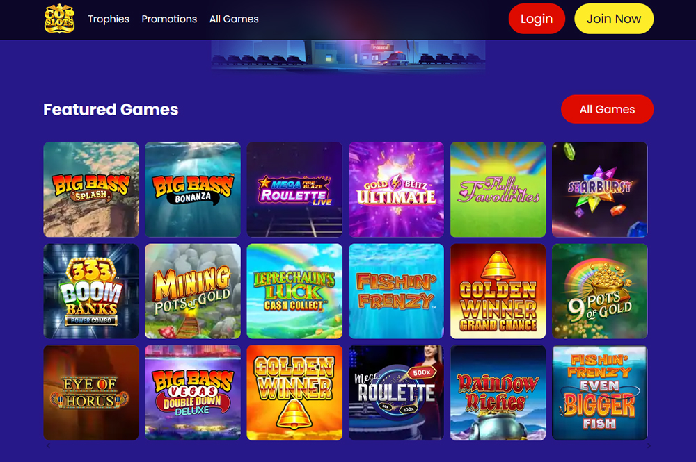Viewport: 696px width, 462px height.
Task: Launch the Starburst game
Action: (x=600, y=190)
